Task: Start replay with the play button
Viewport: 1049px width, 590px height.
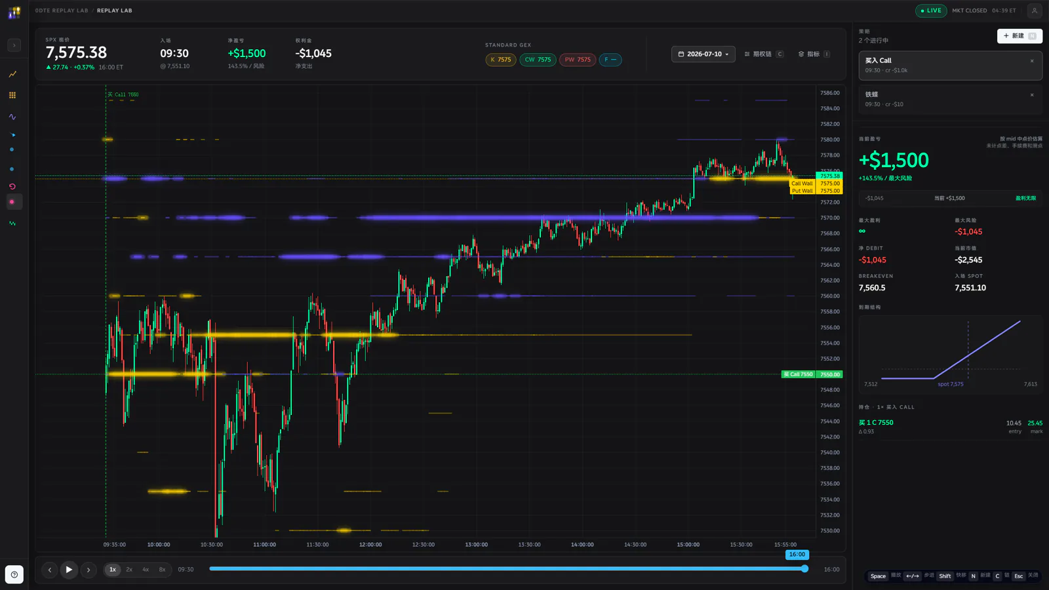Action: 69,570
